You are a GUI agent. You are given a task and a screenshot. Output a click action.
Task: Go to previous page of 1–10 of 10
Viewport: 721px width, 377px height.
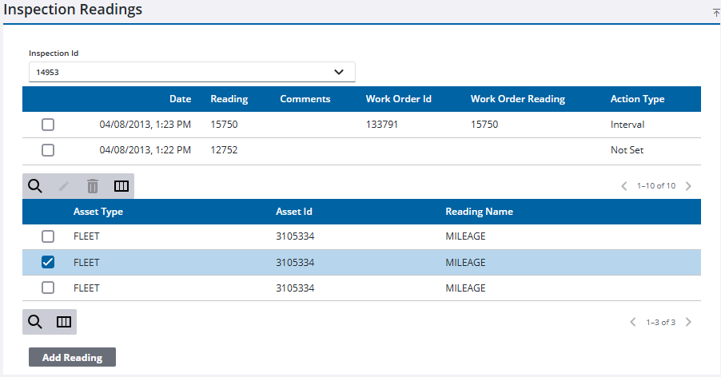(x=624, y=186)
